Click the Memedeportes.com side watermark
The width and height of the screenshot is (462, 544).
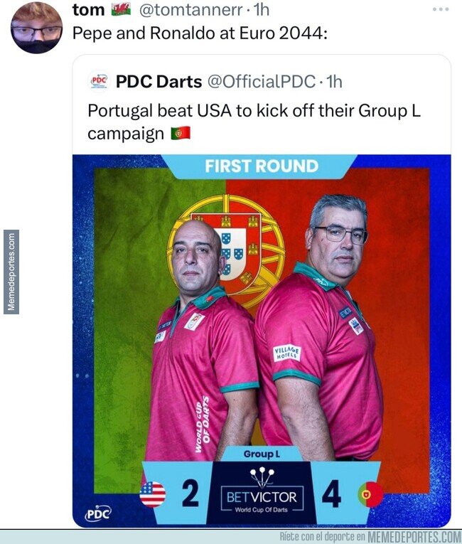[x=11, y=272]
